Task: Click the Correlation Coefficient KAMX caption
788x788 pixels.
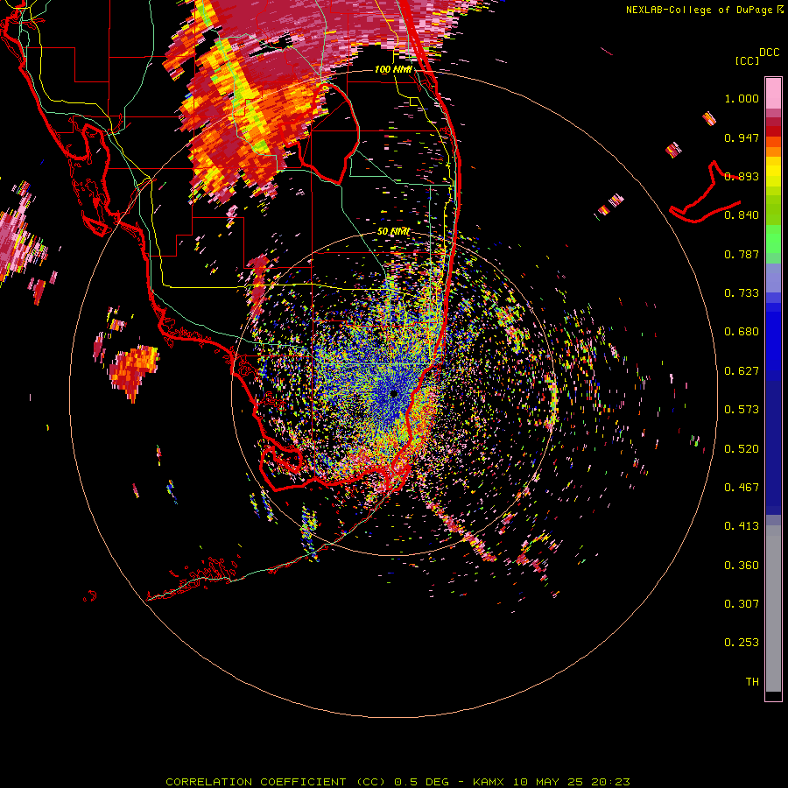Action: tap(398, 782)
